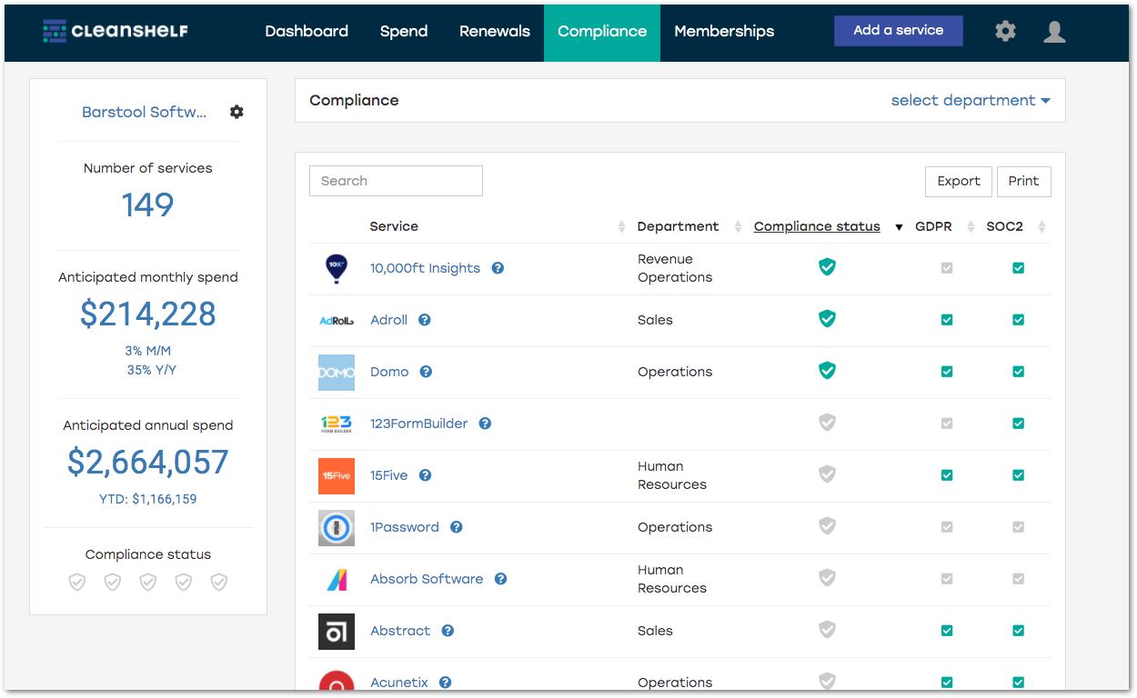
Task: Click green compliance shield for 10,000ft Insights
Action: click(827, 266)
